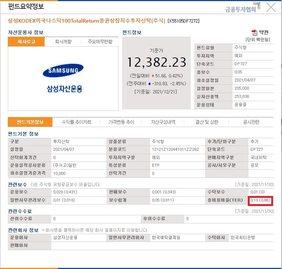Open 삼성자산운용 company homepage link
The width and height of the screenshot is (282, 269).
(65, 238)
